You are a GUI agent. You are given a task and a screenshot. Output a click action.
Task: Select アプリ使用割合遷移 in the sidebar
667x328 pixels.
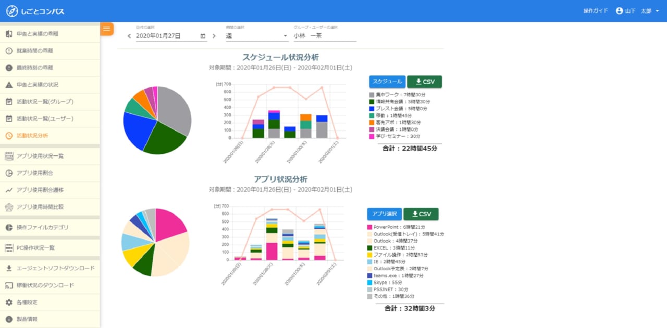pos(50,190)
